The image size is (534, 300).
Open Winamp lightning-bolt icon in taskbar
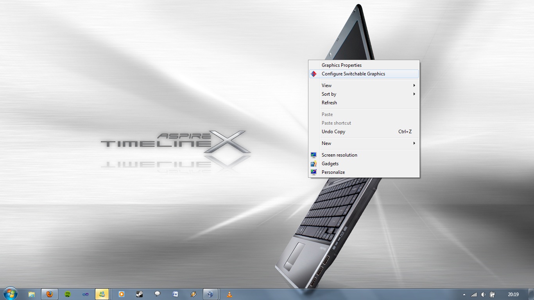pyautogui.click(x=193, y=294)
